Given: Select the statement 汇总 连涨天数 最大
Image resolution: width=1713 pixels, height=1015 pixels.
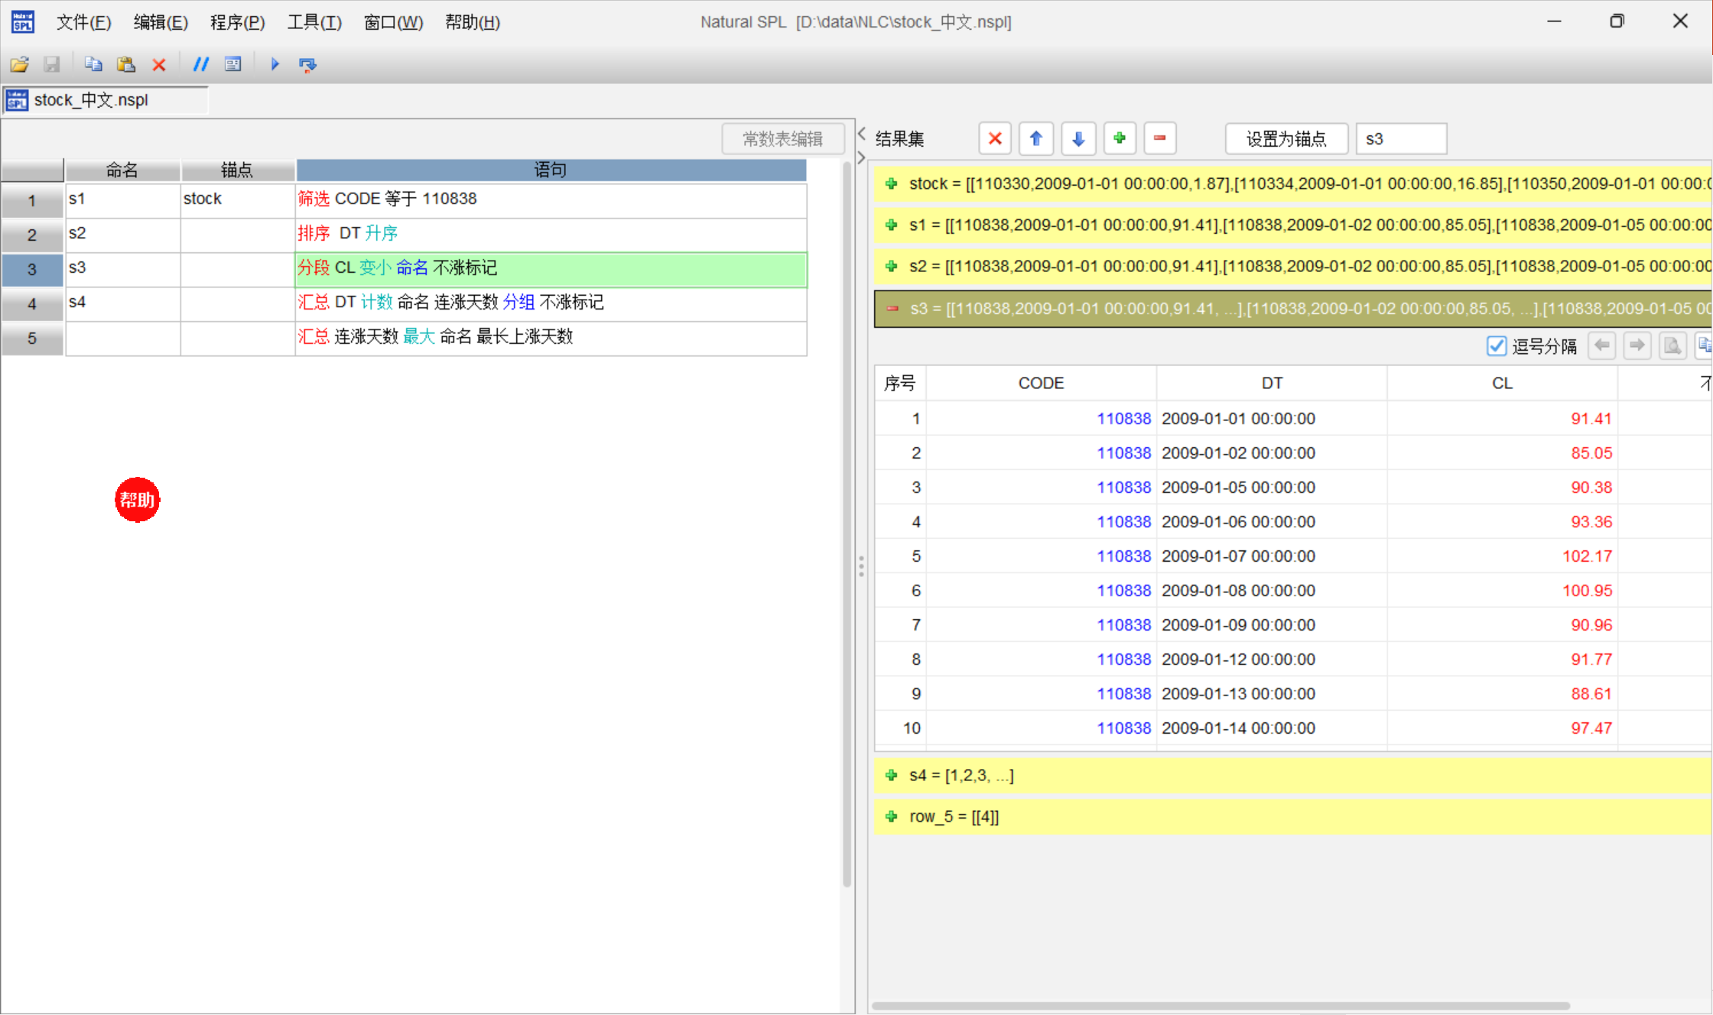Looking at the screenshot, I should (x=551, y=337).
